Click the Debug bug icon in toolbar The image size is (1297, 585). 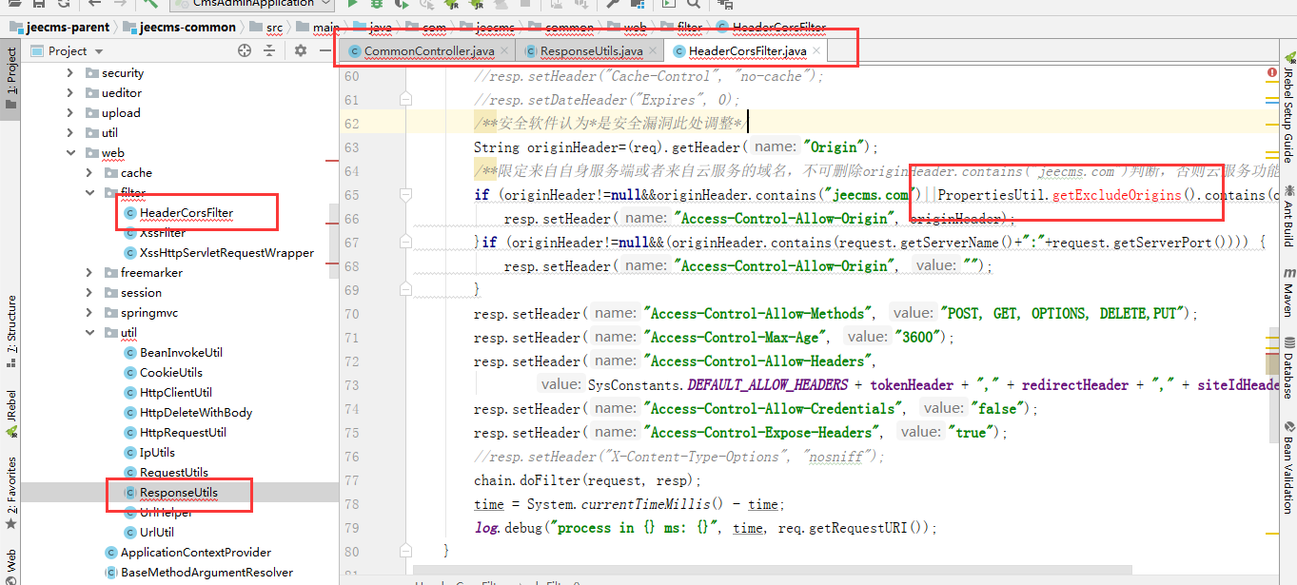pyautogui.click(x=377, y=4)
